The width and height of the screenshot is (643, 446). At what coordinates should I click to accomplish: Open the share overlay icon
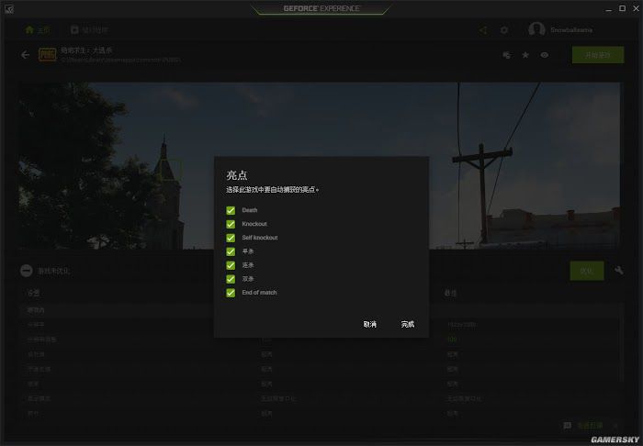(483, 30)
